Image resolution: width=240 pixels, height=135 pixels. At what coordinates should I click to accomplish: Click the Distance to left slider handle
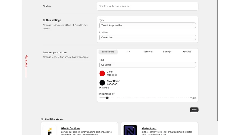pos(107,98)
